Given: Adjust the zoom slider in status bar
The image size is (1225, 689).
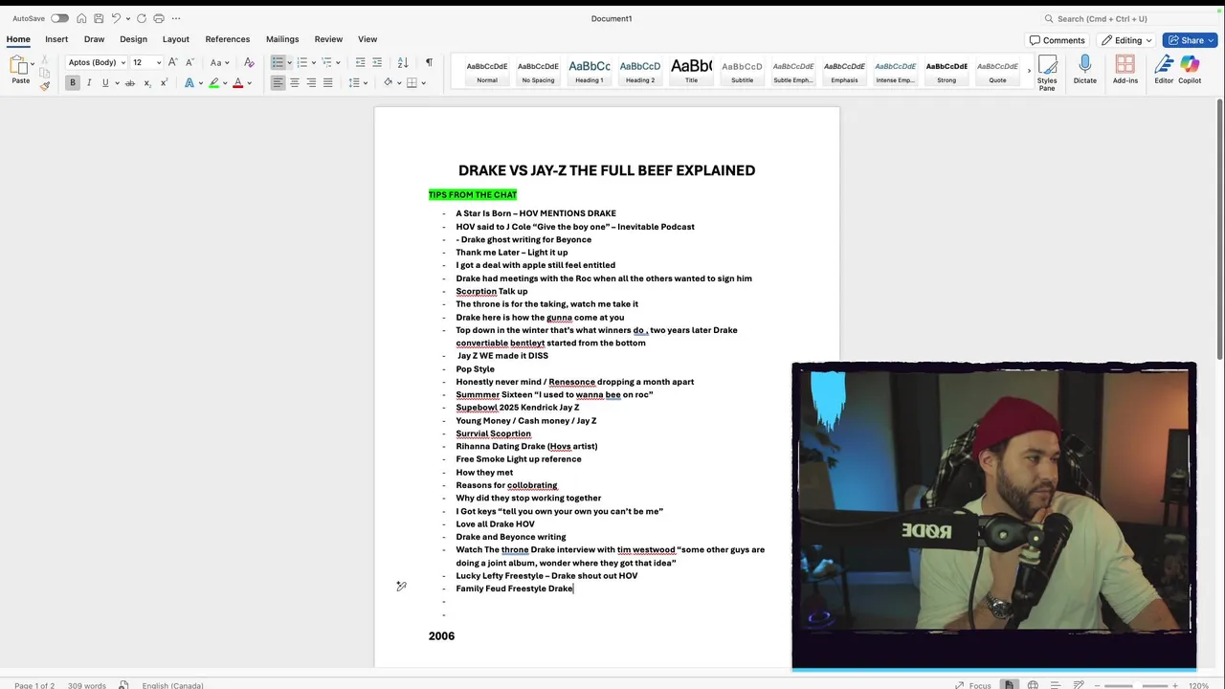Looking at the screenshot, I should 1139,685.
